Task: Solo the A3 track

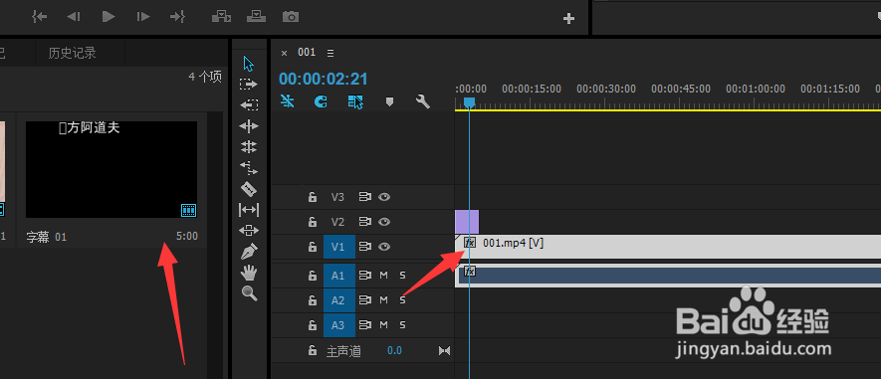Action: pyautogui.click(x=402, y=325)
